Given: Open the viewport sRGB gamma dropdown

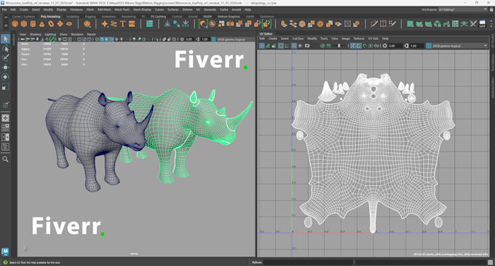Looking at the screenshot, I should pyautogui.click(x=235, y=39).
